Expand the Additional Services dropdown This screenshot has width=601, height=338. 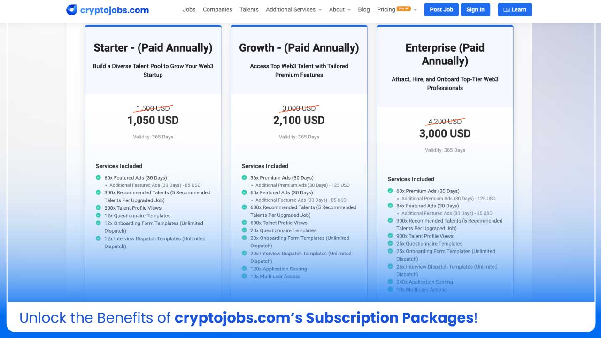(x=293, y=9)
